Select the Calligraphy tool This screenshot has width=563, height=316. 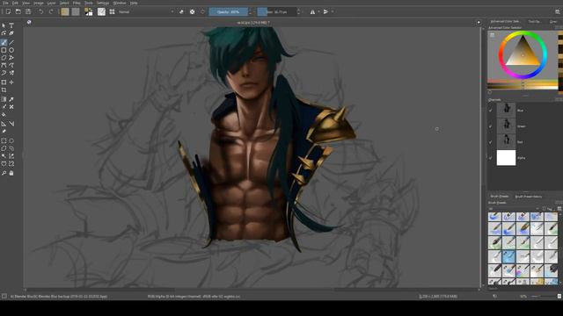pyautogui.click(x=11, y=33)
